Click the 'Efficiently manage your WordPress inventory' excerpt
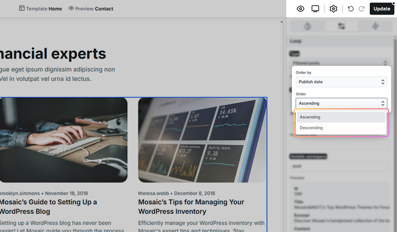397x232 pixels. [202, 227]
